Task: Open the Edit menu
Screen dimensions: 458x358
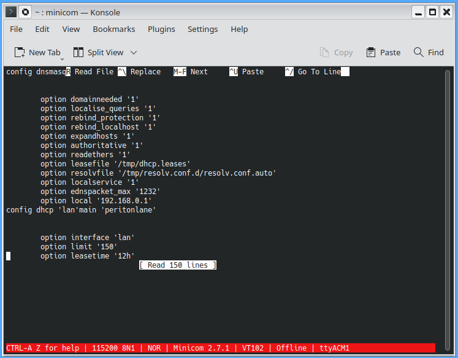Action: (x=42, y=29)
